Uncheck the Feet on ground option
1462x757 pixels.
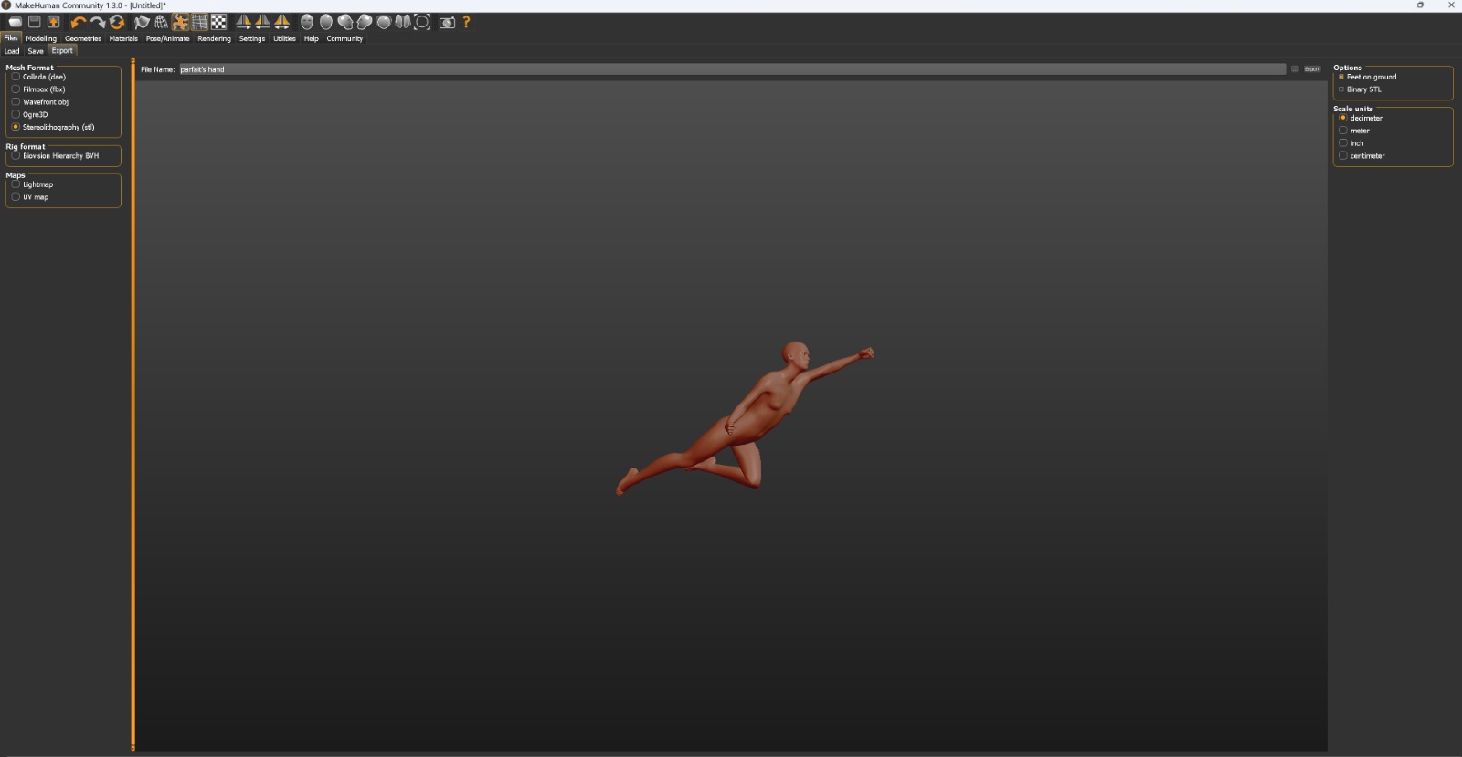point(1341,77)
